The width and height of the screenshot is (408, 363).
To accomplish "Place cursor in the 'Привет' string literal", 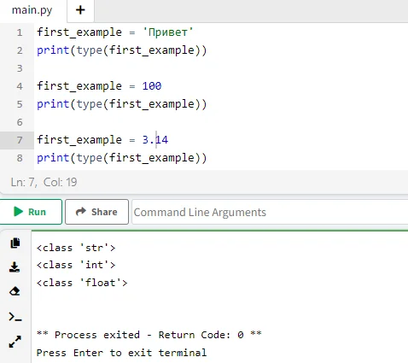I will click(168, 32).
